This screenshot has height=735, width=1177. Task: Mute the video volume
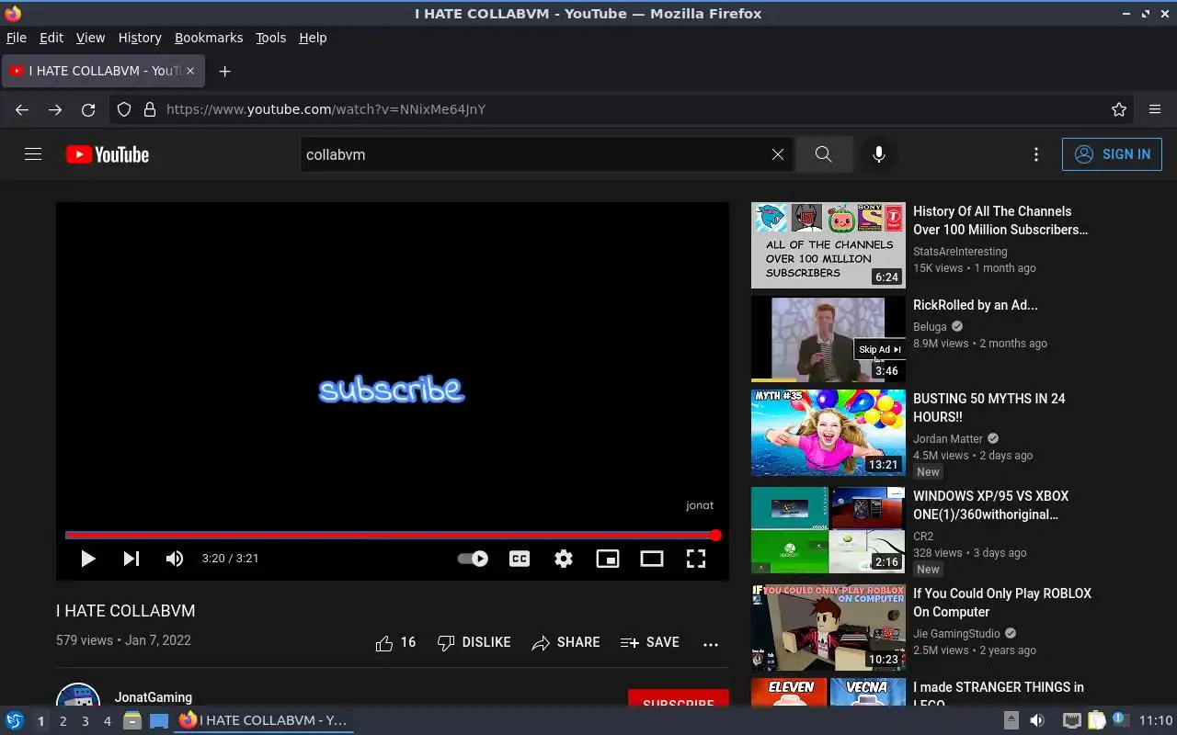pos(175,559)
